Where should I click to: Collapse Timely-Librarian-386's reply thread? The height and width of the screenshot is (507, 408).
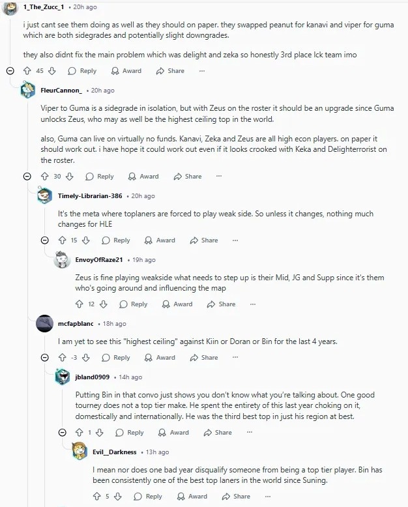click(45, 240)
